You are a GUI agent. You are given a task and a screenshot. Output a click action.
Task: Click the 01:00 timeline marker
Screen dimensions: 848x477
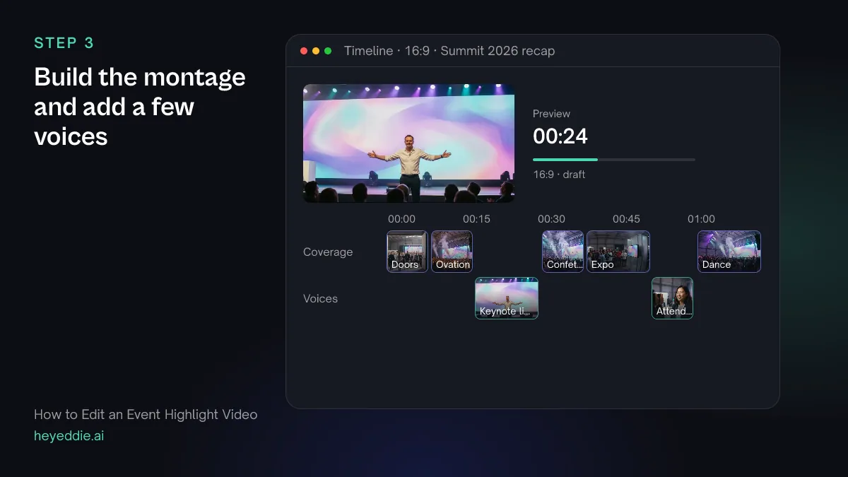[x=702, y=219]
